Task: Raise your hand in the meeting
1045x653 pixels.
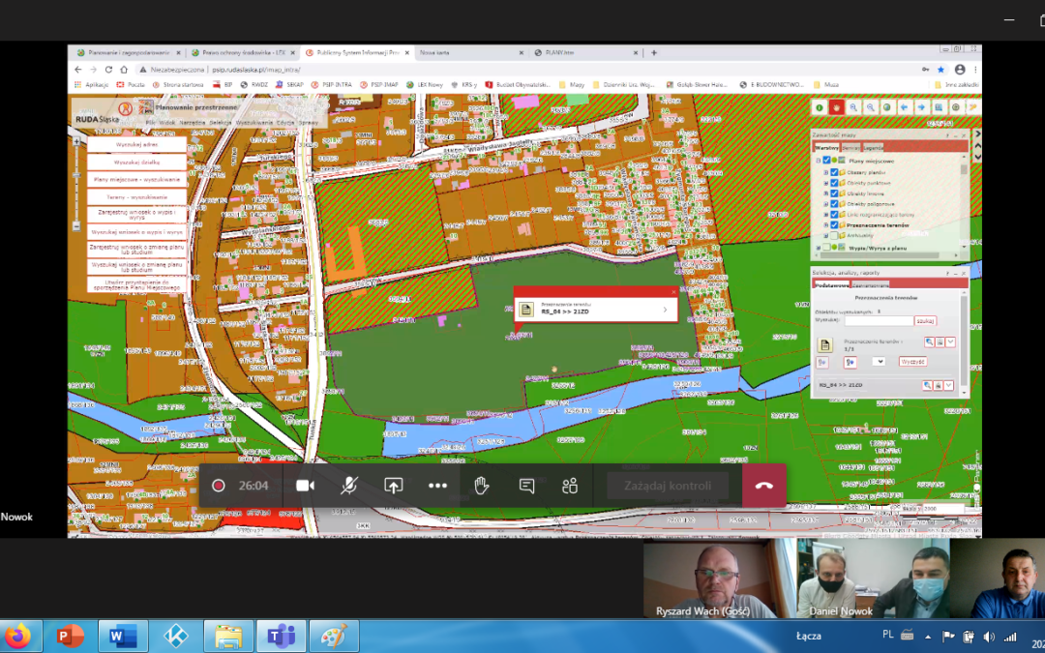Action: [482, 486]
